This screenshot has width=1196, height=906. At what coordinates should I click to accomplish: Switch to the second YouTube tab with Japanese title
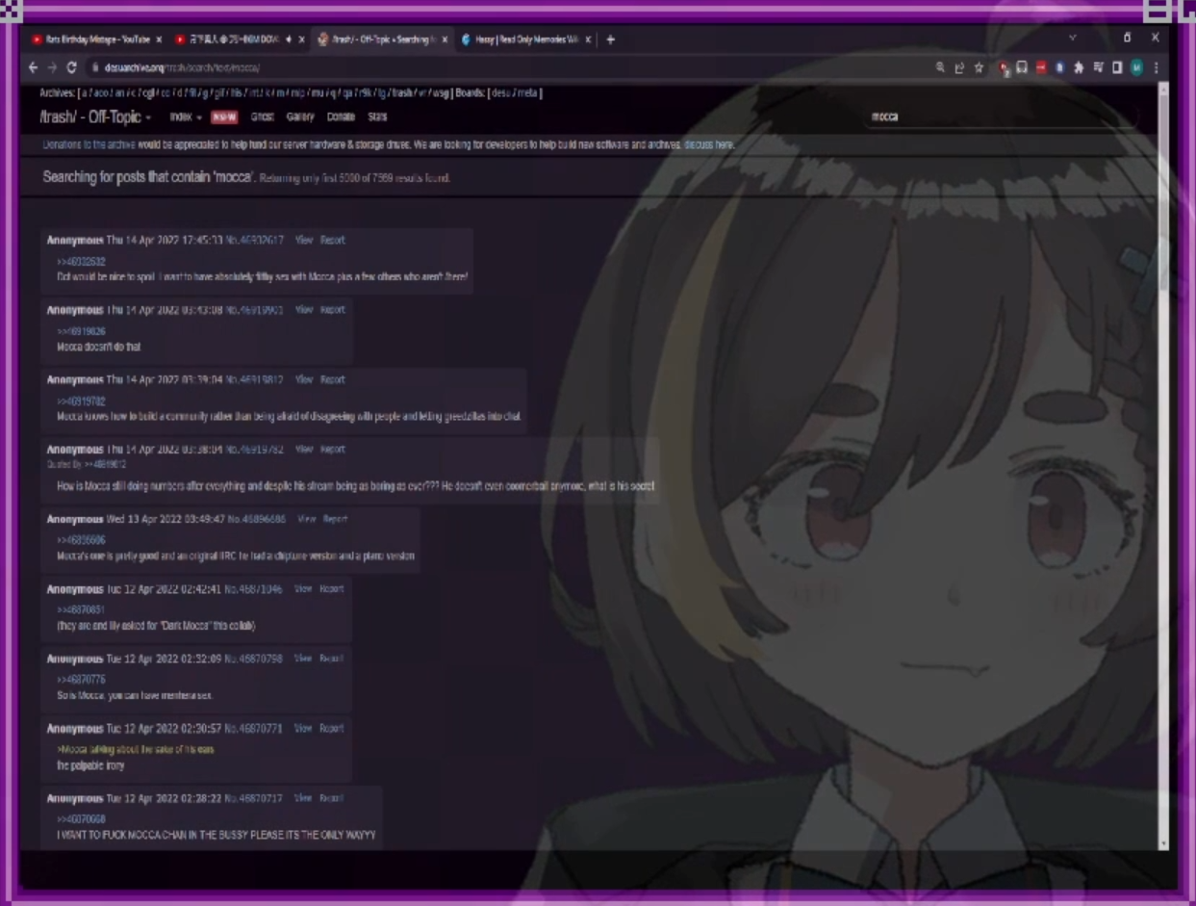(239, 39)
